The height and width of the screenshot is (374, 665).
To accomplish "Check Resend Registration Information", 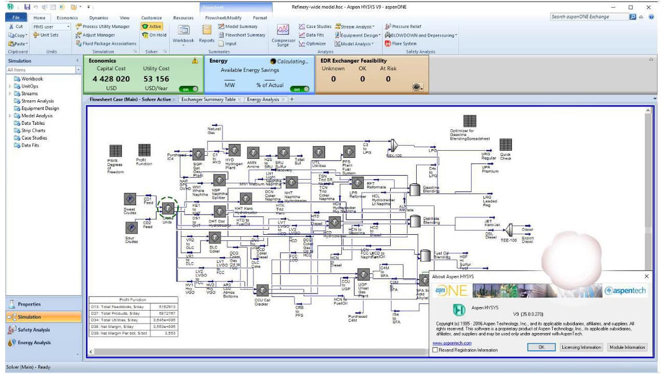I will [x=435, y=351].
